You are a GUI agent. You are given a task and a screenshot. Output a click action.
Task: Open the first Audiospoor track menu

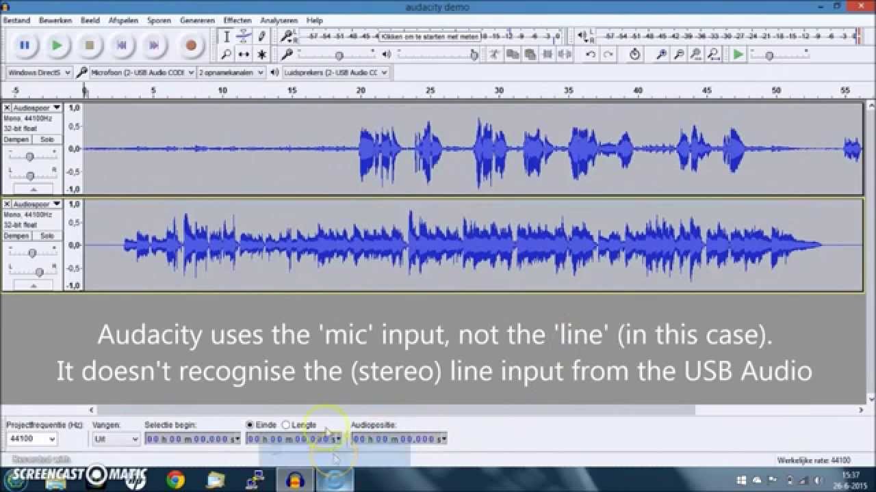[x=36, y=108]
